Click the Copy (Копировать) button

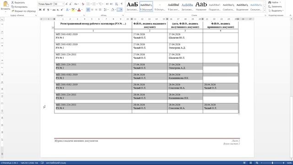click(x=19, y=7)
